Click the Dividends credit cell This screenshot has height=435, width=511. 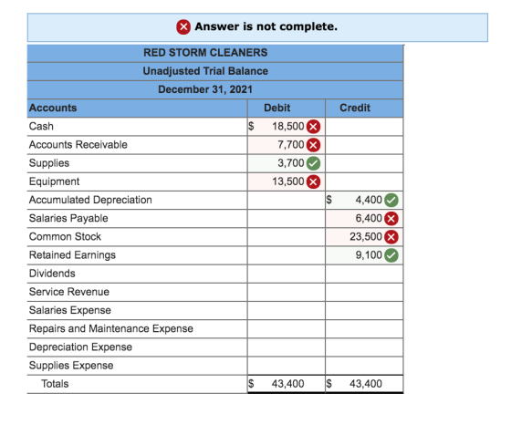(x=364, y=274)
